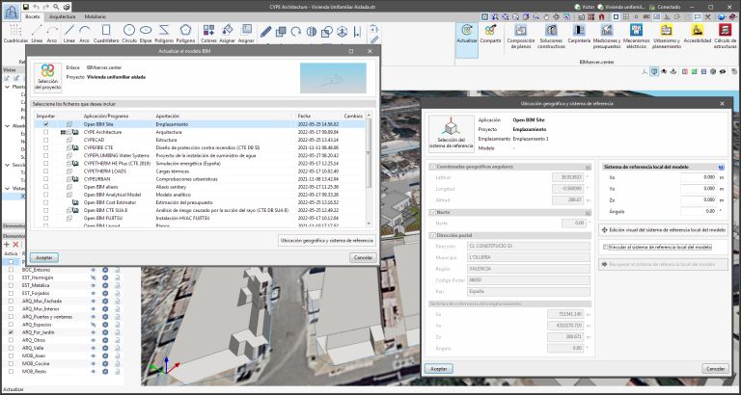The width and height of the screenshot is (741, 395).
Task: Select the MOB_Resto layer name
Action: click(x=34, y=372)
